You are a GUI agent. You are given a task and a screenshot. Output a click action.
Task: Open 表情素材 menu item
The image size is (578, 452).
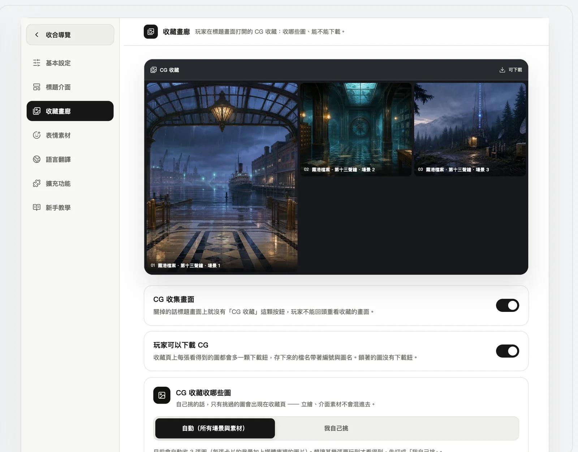[70, 135]
